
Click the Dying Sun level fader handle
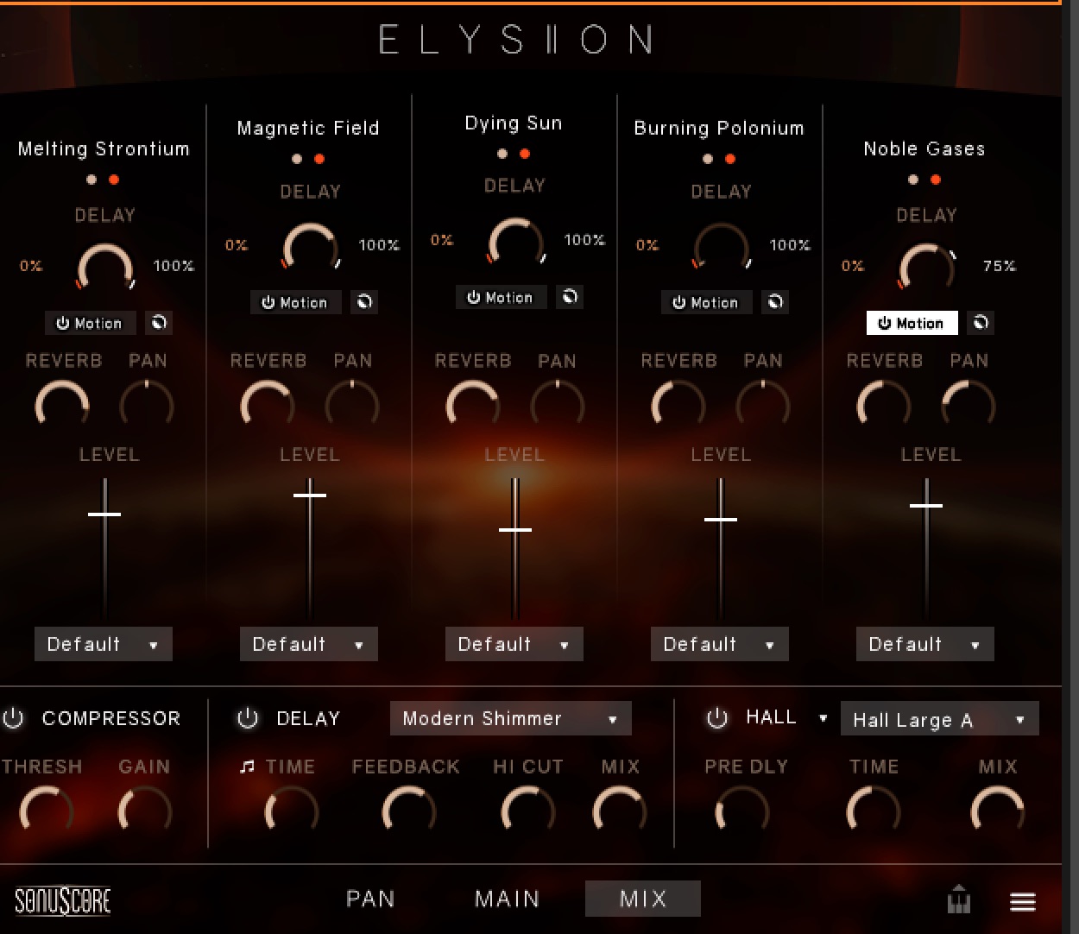click(515, 529)
